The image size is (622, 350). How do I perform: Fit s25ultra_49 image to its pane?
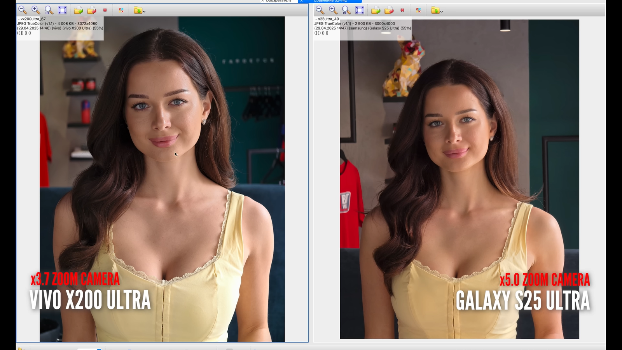[360, 10]
